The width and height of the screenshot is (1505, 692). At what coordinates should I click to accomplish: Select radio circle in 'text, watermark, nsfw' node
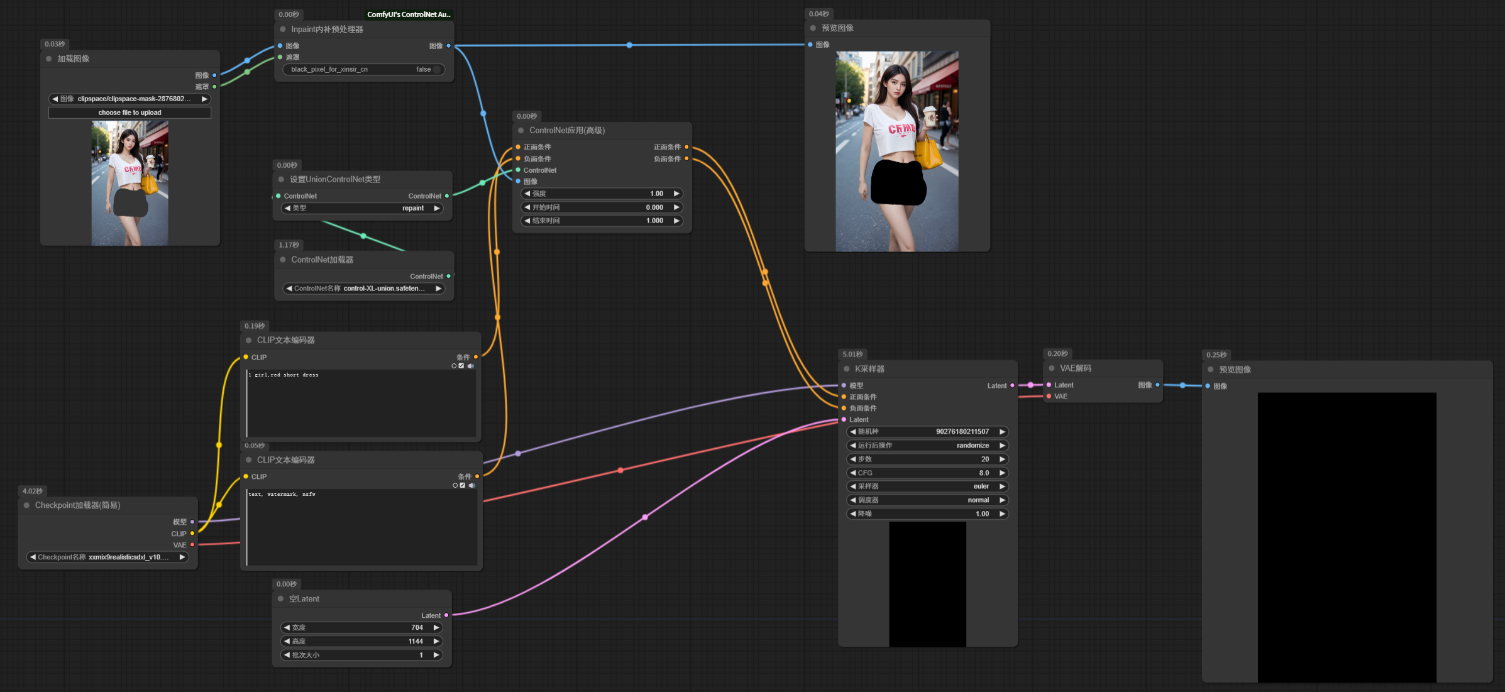455,485
